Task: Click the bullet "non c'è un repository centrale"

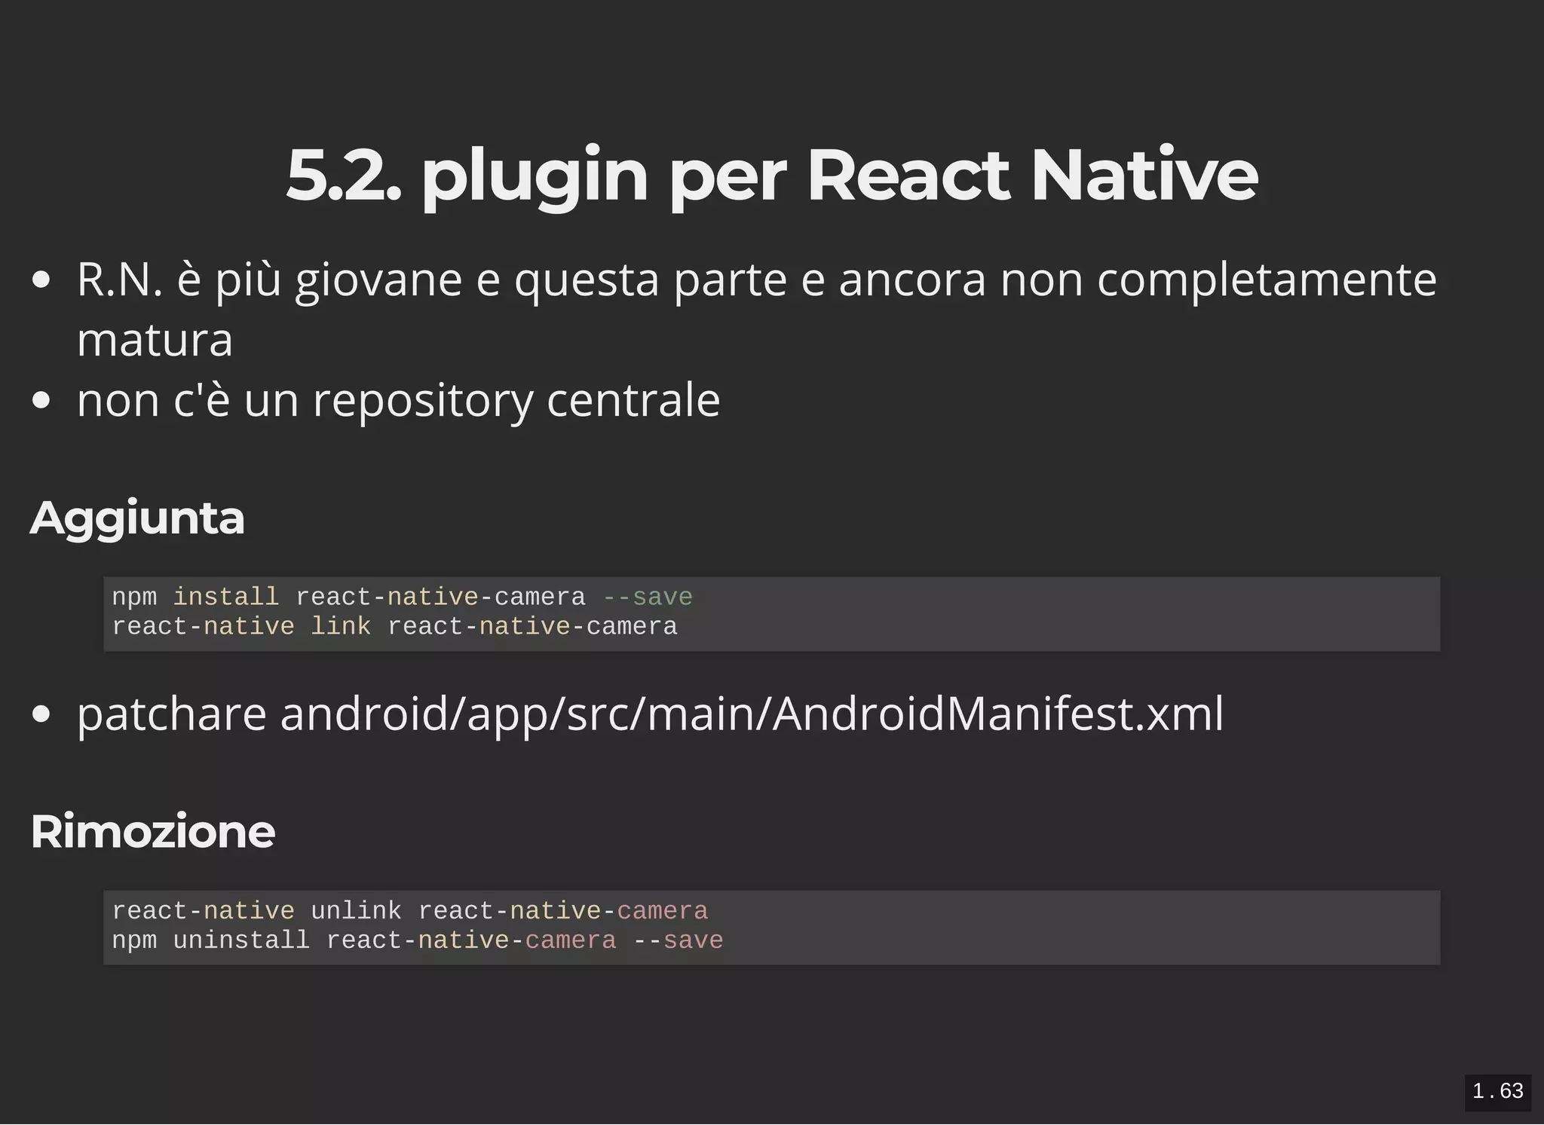Action: tap(398, 399)
